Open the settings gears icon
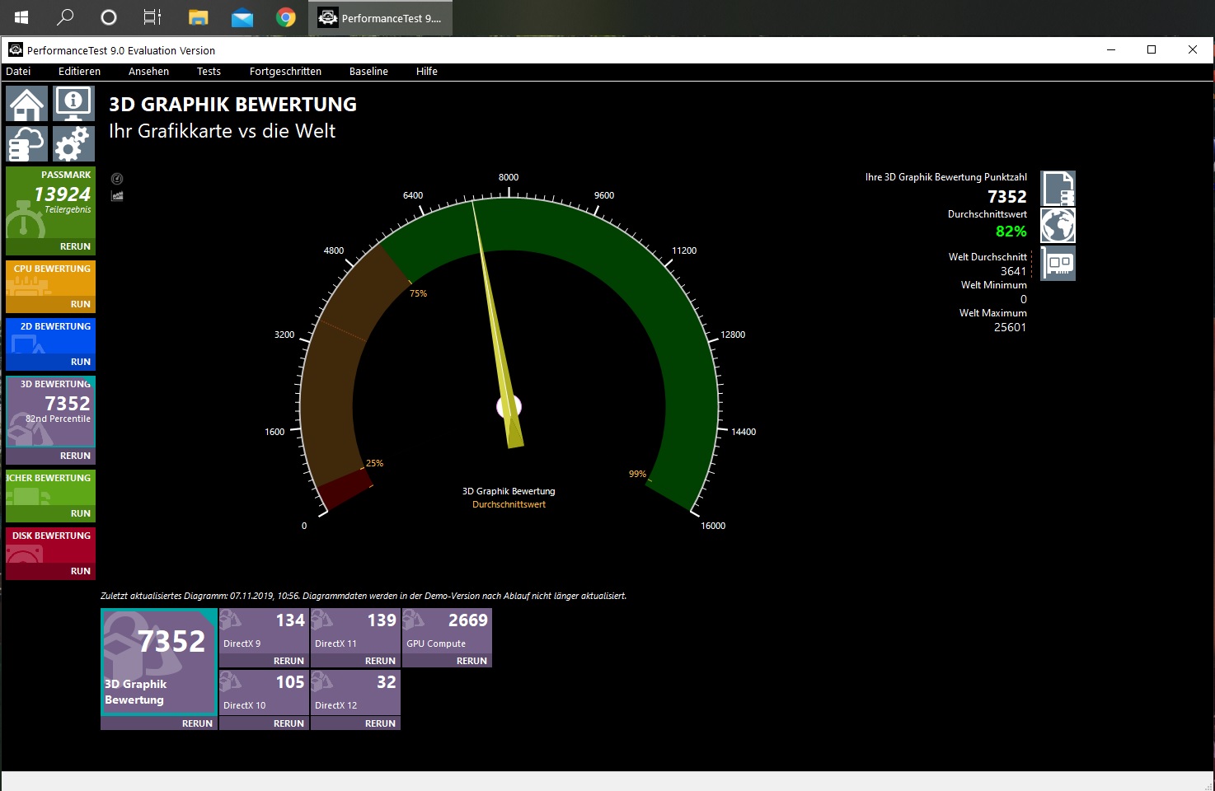 (74, 143)
